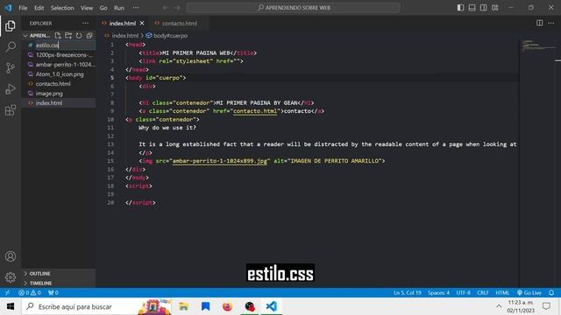561x315 pixels.
Task: Change encoding via UTF-8
Action: click(463, 292)
